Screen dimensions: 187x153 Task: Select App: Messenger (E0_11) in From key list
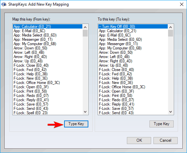click(48, 39)
